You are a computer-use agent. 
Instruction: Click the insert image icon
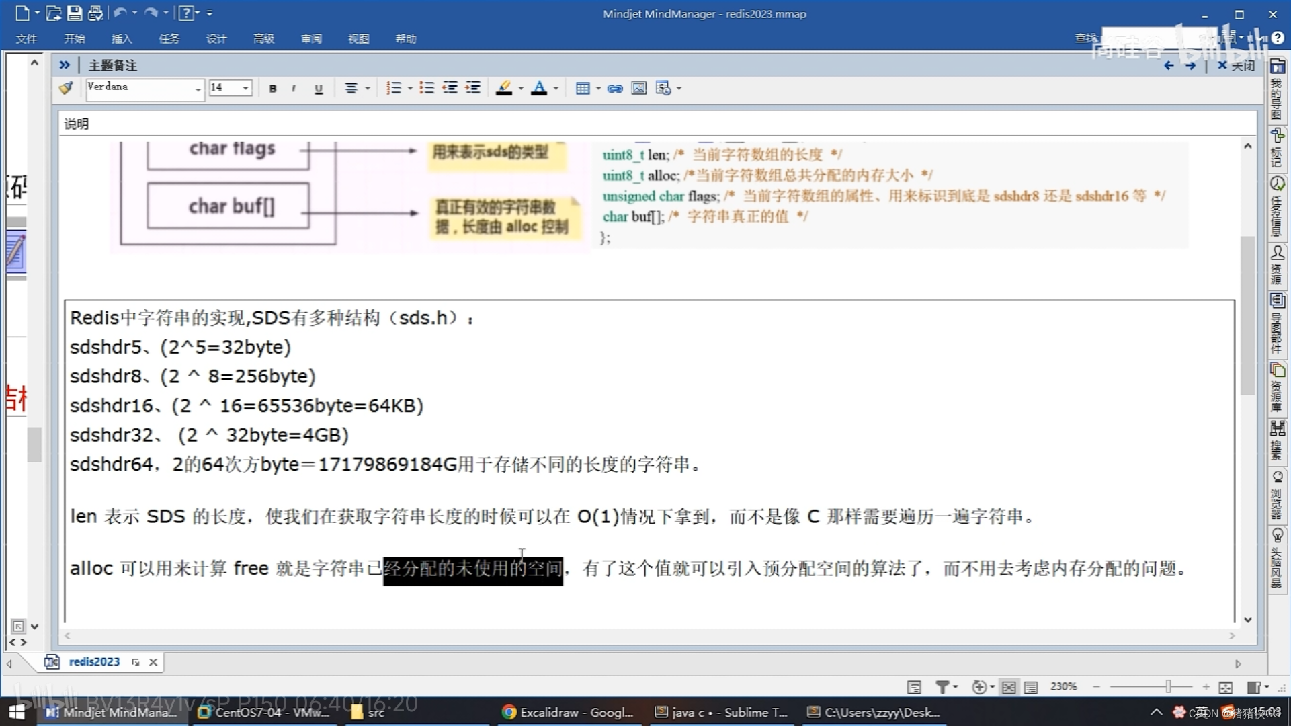click(638, 88)
